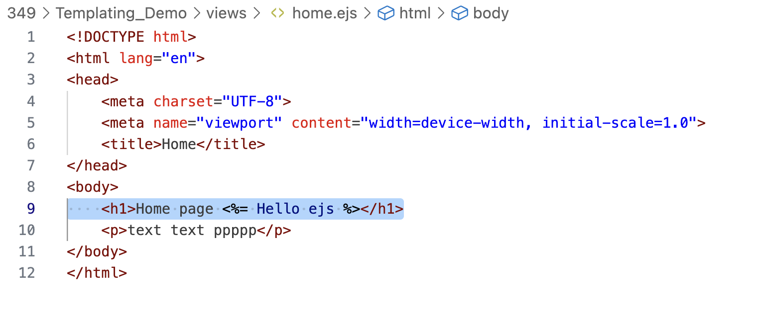758x320 pixels.
Task: Open the Templating_Demo breadcrumb folder
Action: [x=121, y=13]
